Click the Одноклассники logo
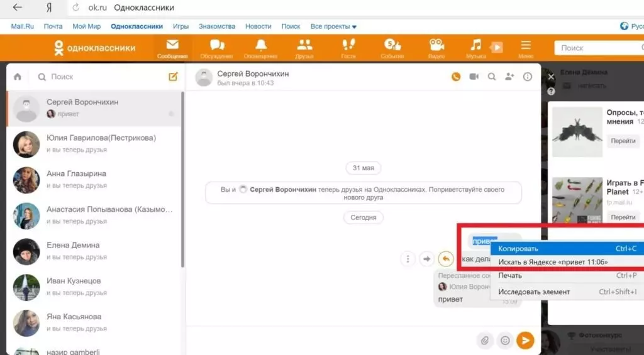Viewport: 644px width, 355px height. coord(94,48)
